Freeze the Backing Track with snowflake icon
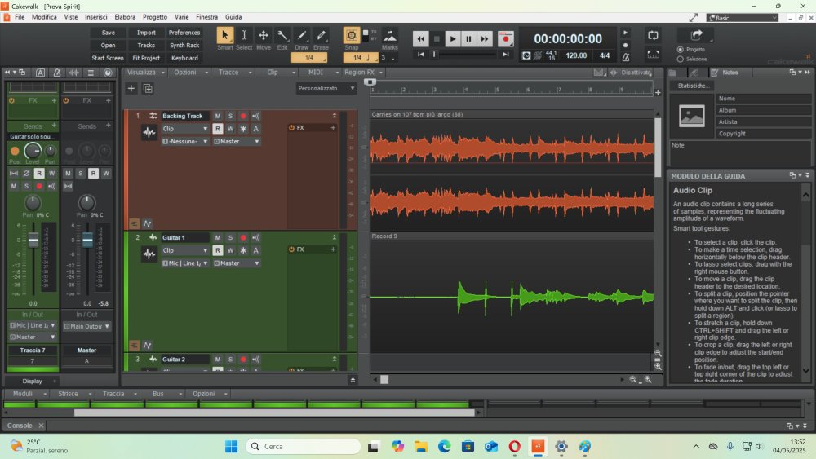This screenshot has width=816, height=459. [x=243, y=128]
